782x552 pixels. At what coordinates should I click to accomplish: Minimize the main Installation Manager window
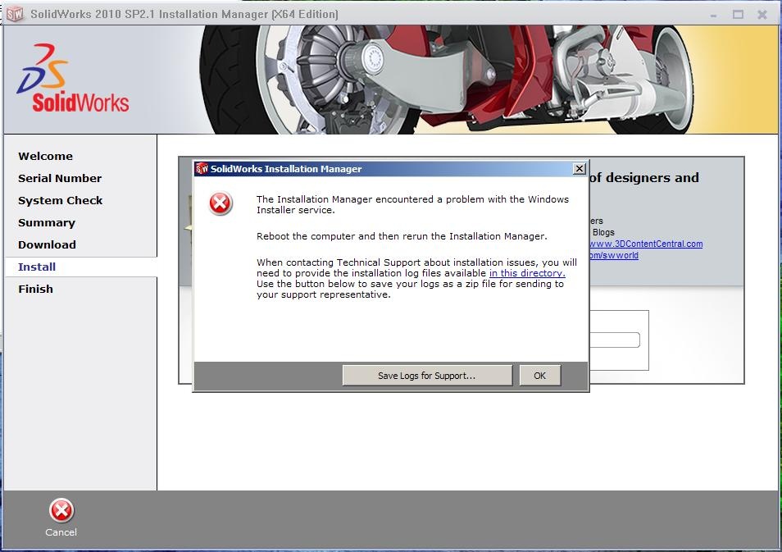pyautogui.click(x=714, y=15)
